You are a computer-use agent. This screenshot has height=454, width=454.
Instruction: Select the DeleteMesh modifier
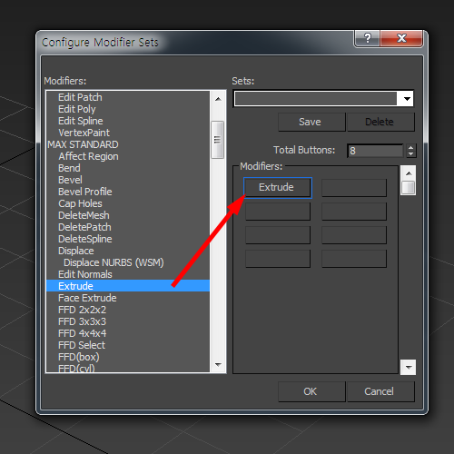pyautogui.click(x=84, y=215)
